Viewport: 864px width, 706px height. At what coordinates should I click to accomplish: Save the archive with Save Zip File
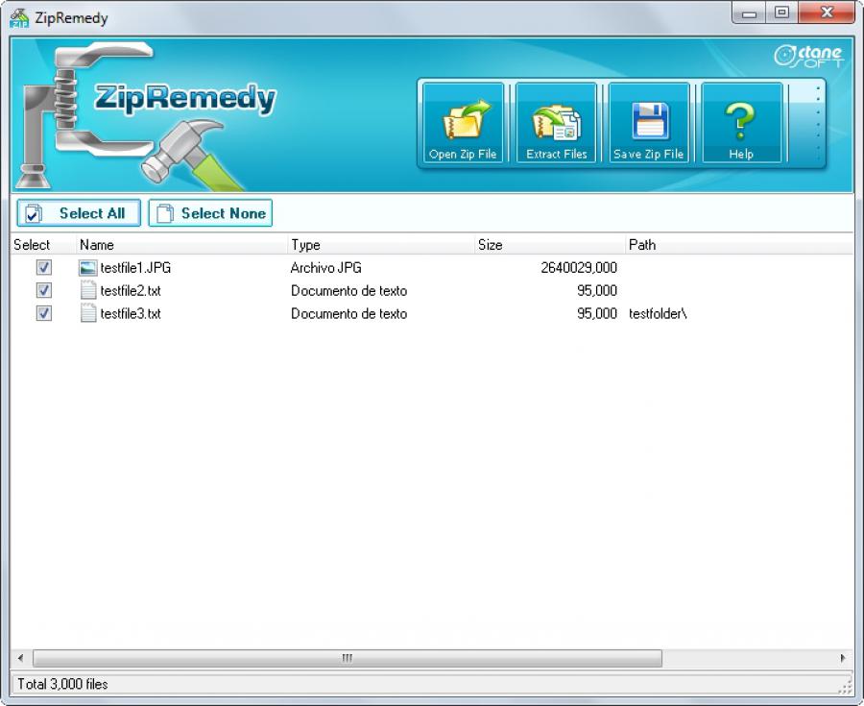pos(649,123)
